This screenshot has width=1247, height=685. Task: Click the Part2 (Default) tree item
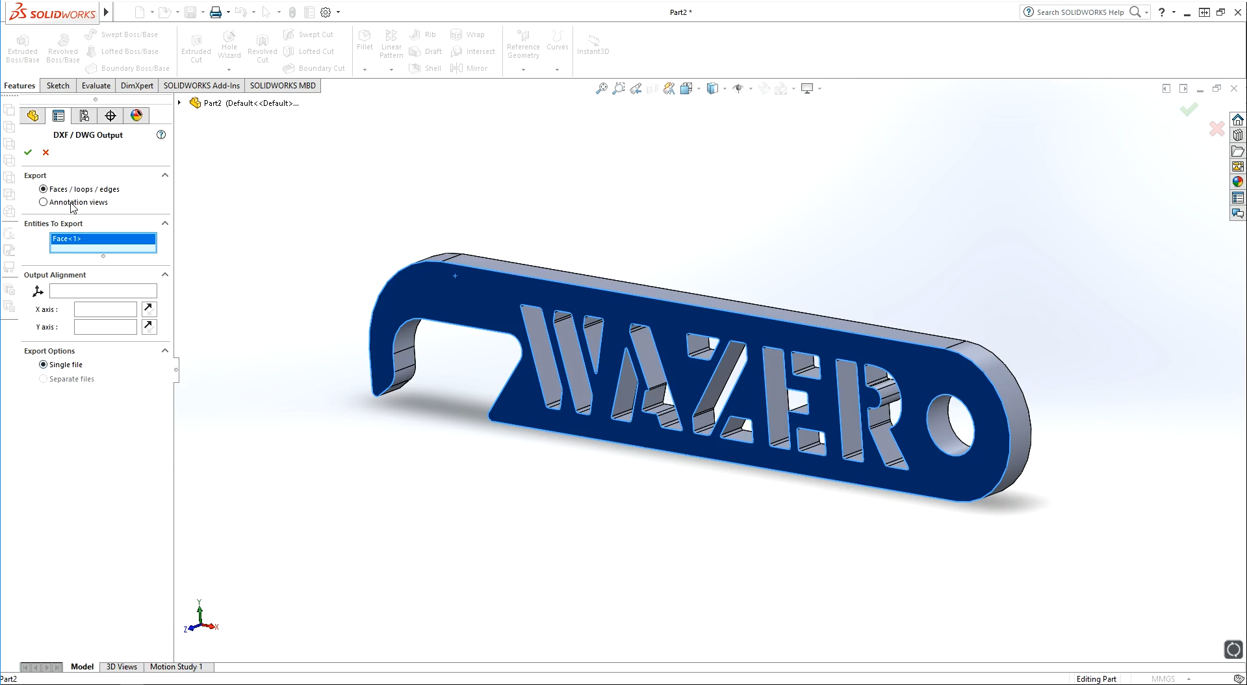coord(244,103)
